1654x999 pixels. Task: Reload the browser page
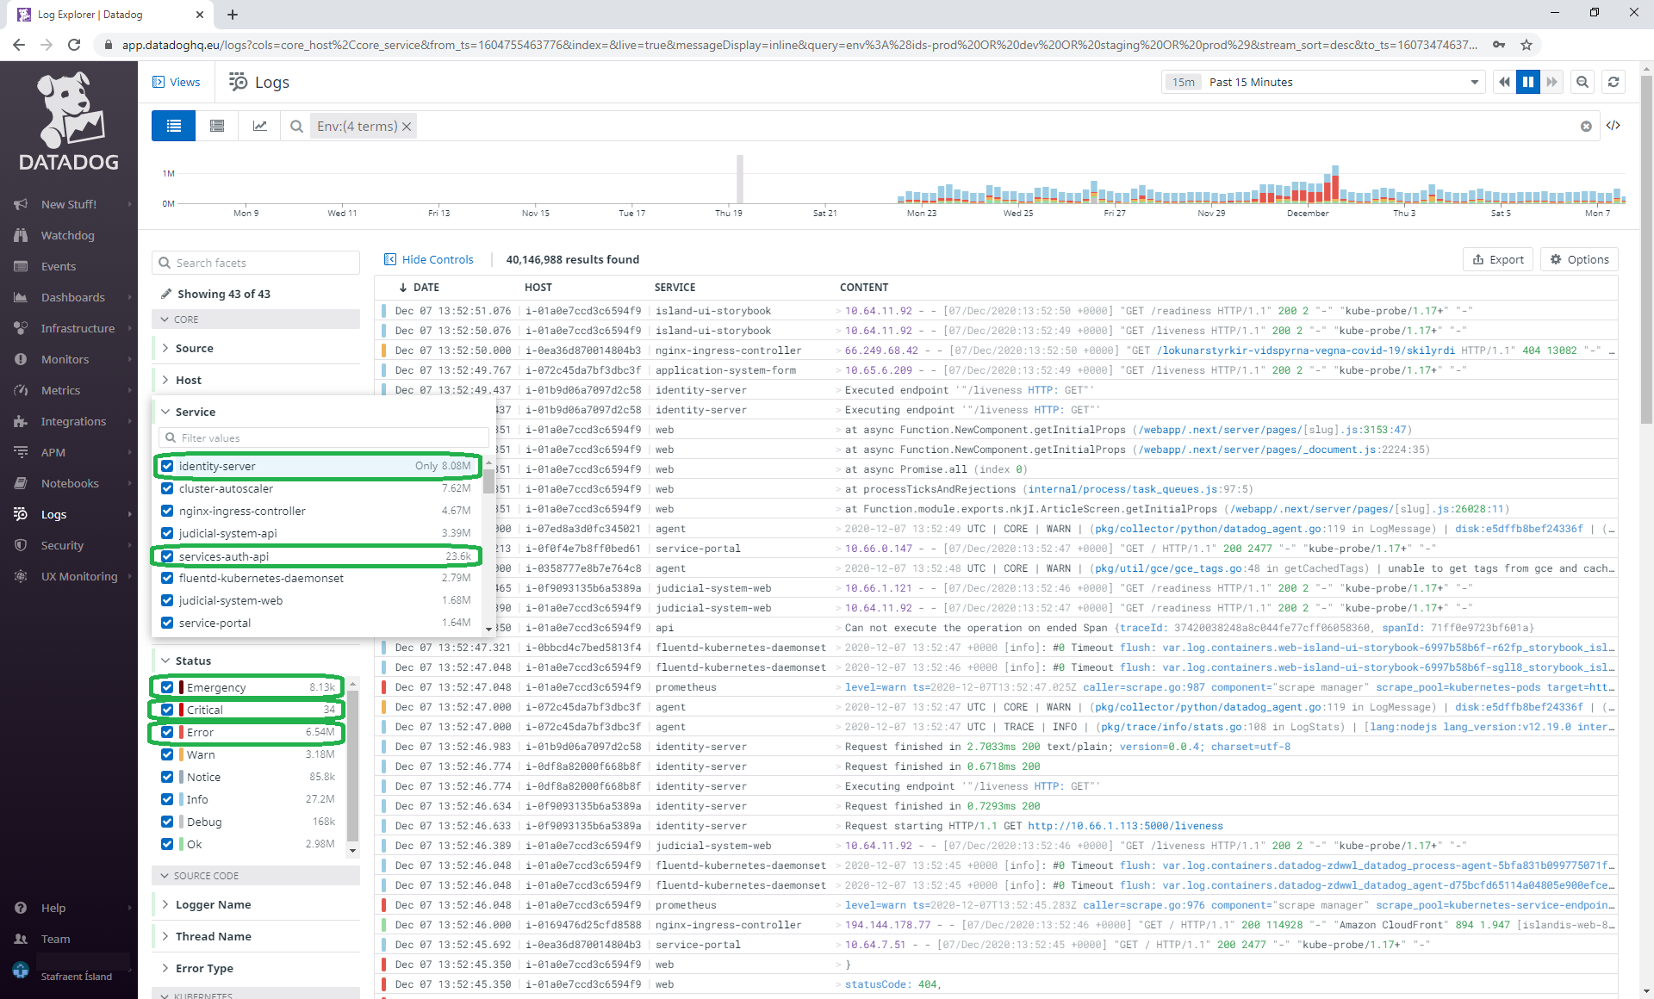(x=74, y=45)
